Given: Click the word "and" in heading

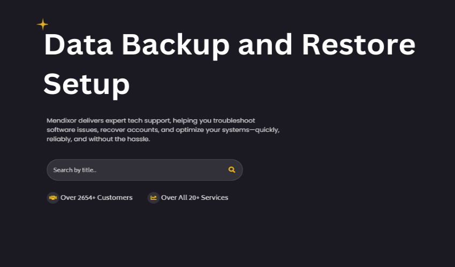Looking at the screenshot, I should coord(265,45).
